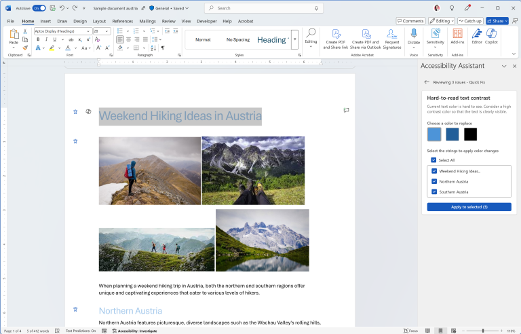Launch Copilot from the ribbon

tap(491, 36)
